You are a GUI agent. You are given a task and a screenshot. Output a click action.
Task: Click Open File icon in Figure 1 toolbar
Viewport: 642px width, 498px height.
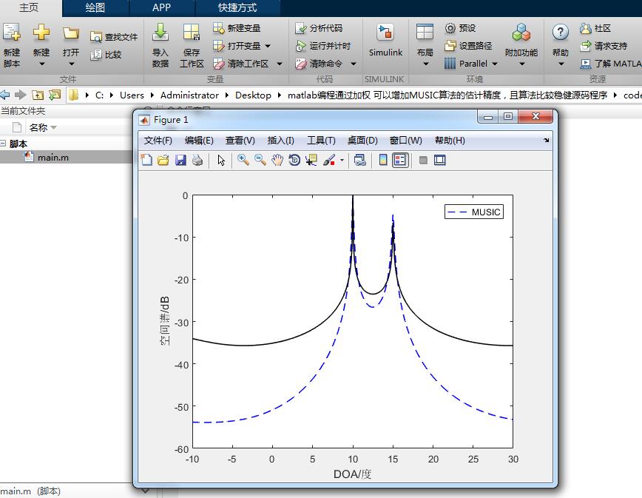pyautogui.click(x=163, y=160)
